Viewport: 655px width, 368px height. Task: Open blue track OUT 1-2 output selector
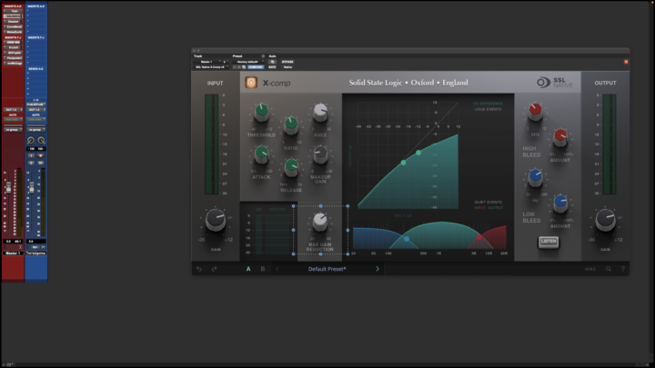pyautogui.click(x=35, y=110)
